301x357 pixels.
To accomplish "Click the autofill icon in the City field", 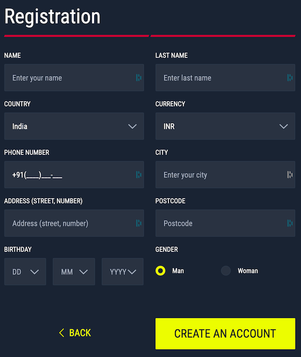I will (290, 175).
